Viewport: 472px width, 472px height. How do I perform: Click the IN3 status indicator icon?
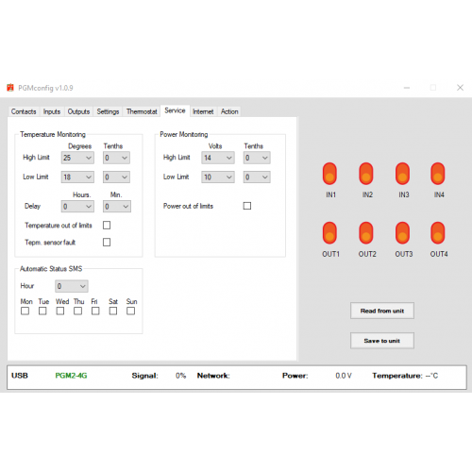coord(402,174)
